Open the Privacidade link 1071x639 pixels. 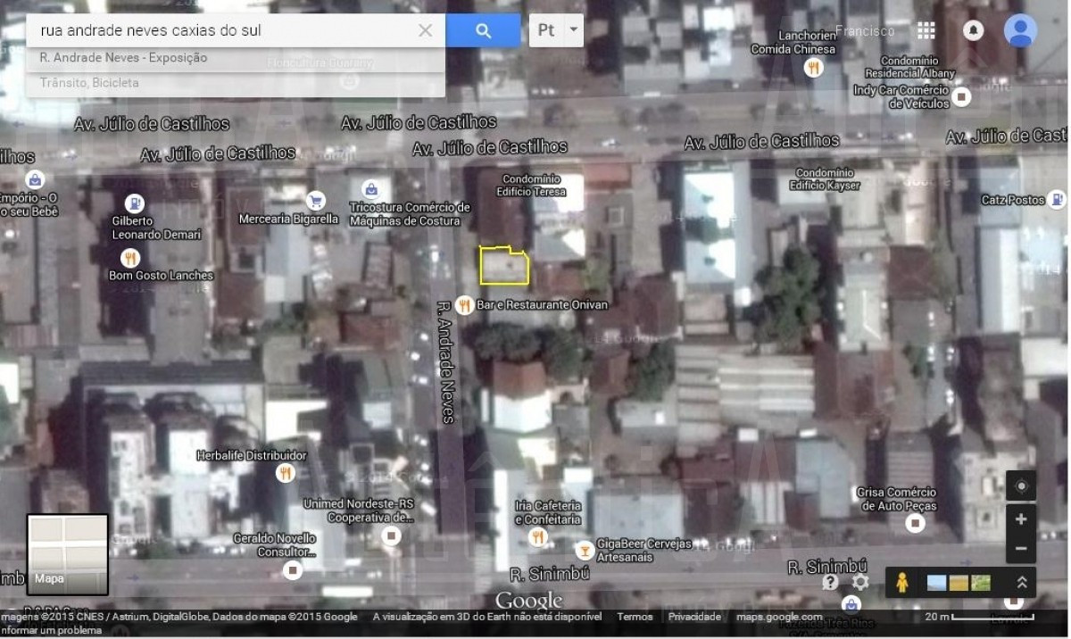[x=694, y=617]
